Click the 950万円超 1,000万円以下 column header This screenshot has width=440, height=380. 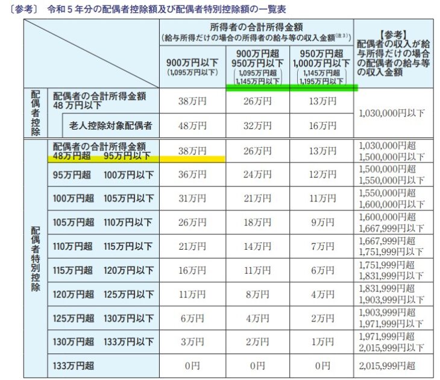[x=322, y=67]
